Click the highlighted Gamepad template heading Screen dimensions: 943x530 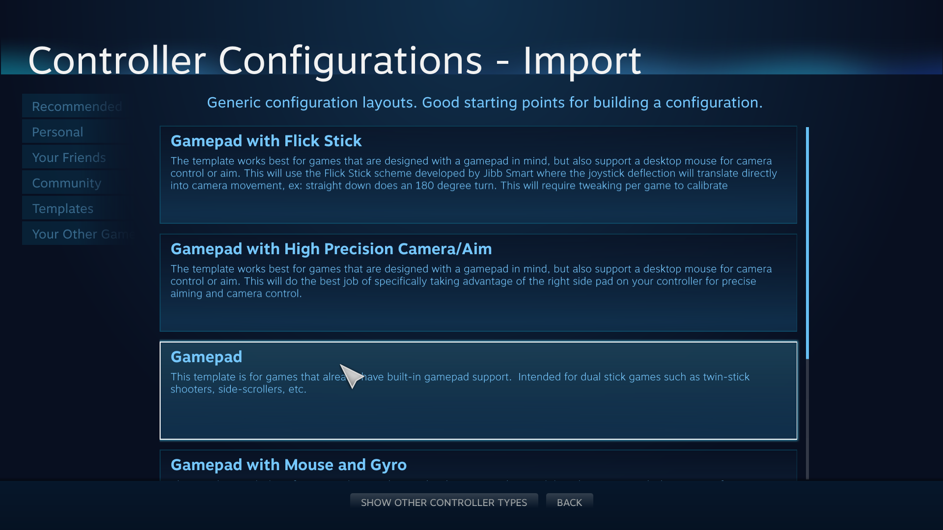pos(206,357)
